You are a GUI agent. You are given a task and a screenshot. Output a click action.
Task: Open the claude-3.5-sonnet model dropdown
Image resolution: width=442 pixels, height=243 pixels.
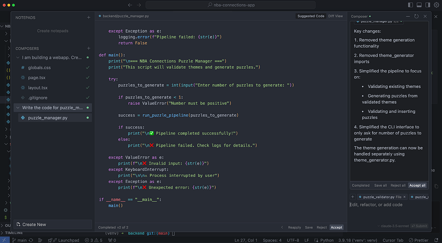(393, 226)
